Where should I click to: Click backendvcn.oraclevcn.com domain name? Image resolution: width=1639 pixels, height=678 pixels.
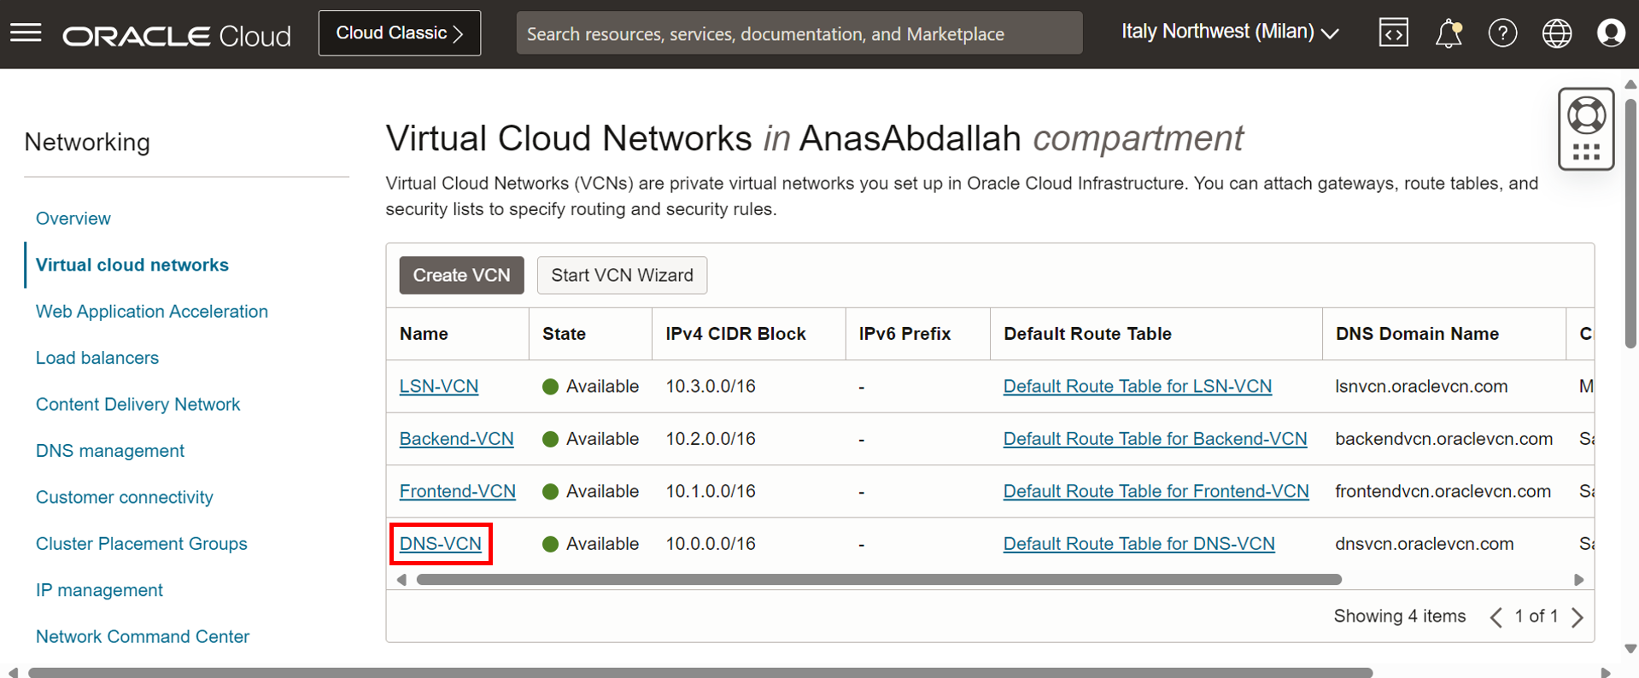point(1443,439)
